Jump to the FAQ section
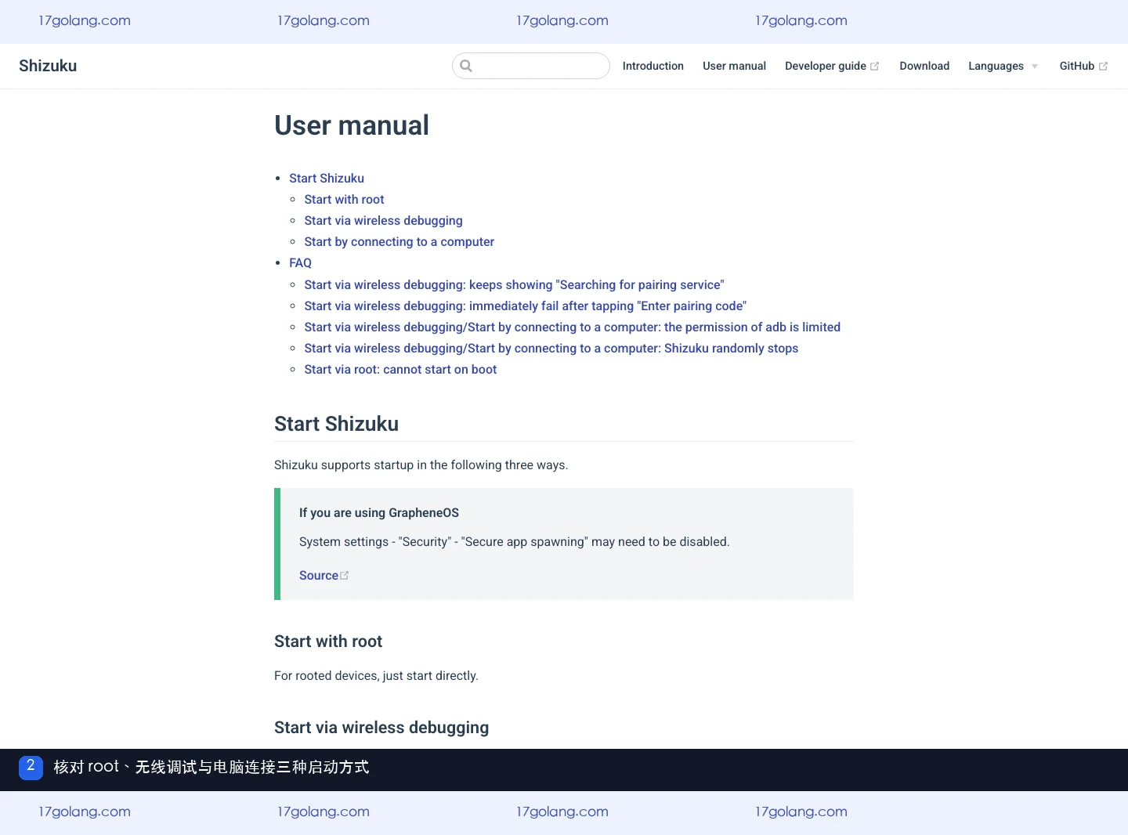Image resolution: width=1128 pixels, height=835 pixels. 300,263
